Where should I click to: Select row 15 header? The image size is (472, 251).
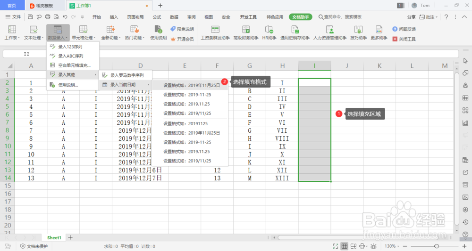pos(8,186)
